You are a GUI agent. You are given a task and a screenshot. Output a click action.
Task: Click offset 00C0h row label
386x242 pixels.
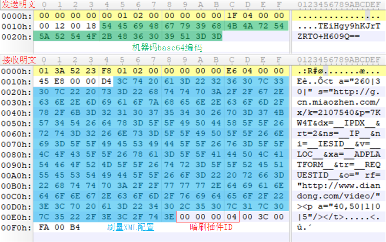click(x=17, y=196)
